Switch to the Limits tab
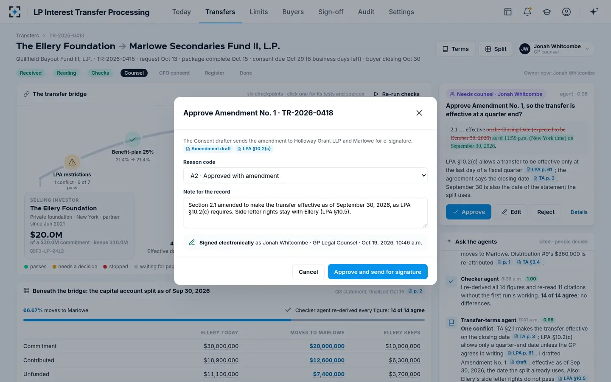This screenshot has width=611, height=382. 259,12
